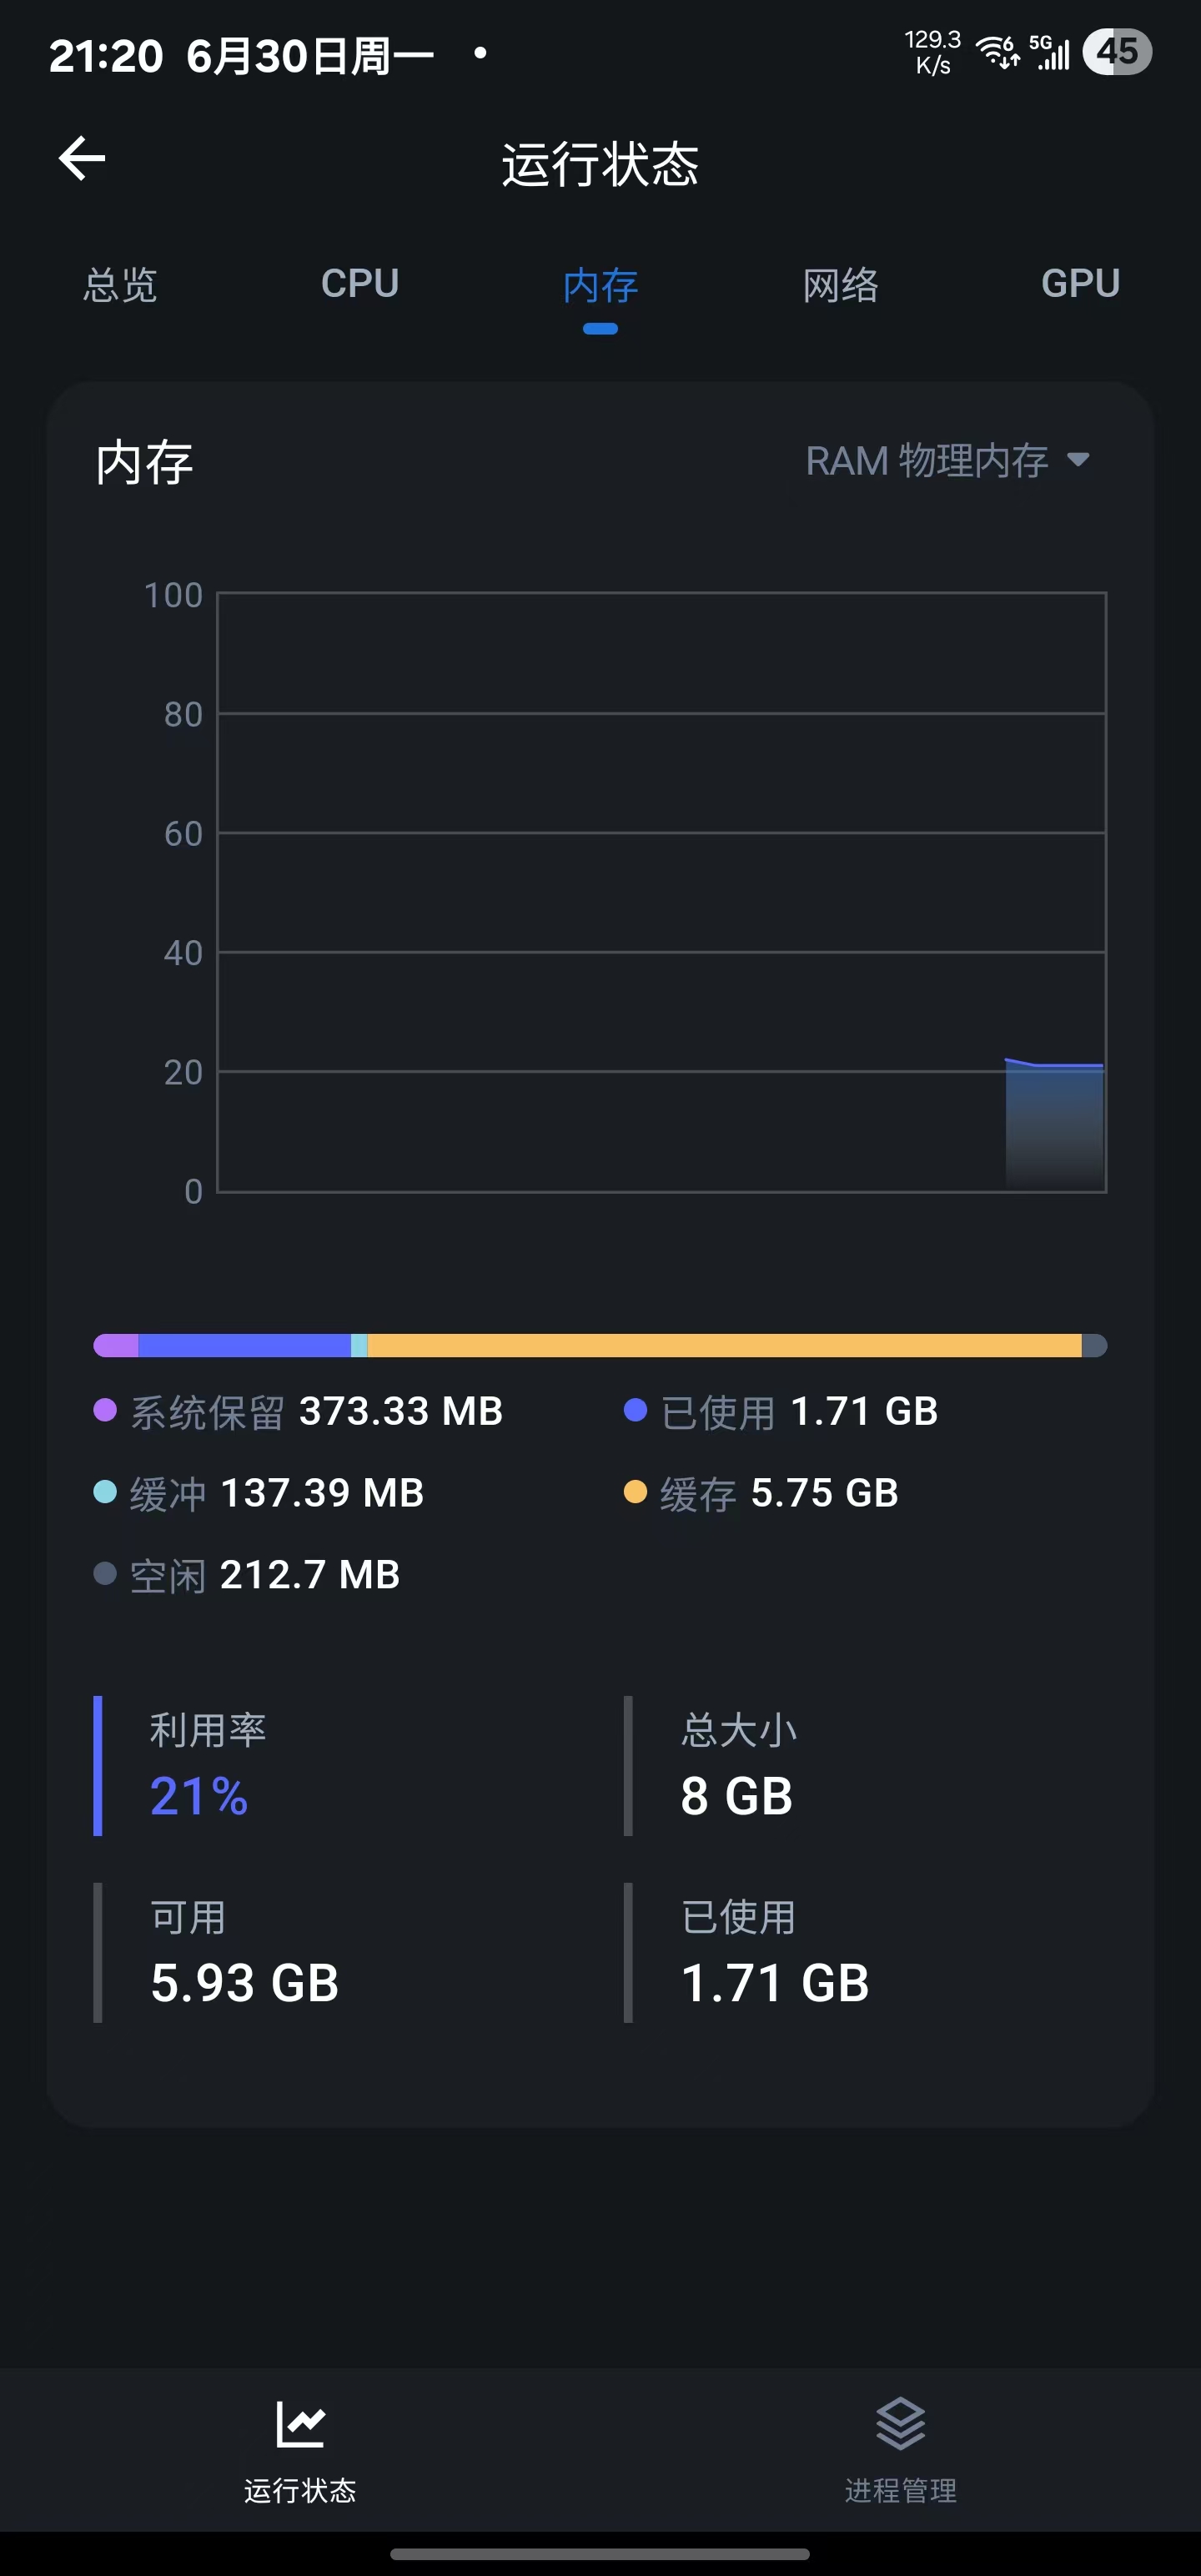Select the active 内存 tab
Viewport: 1201px width, 2576px height.
tap(600, 286)
